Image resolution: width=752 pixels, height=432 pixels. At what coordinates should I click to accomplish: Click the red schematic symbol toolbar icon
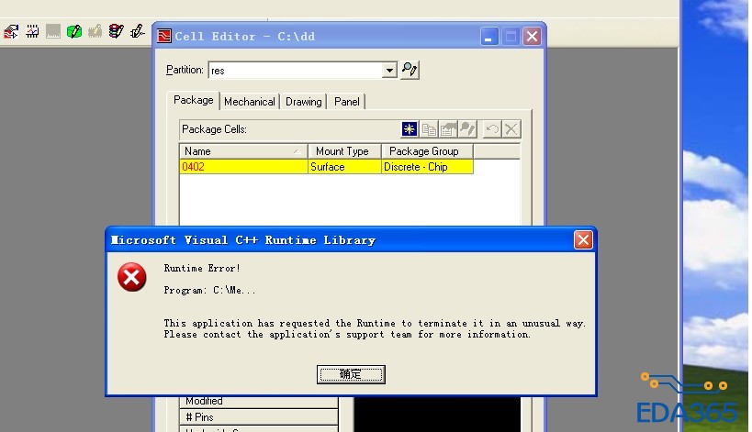click(11, 32)
